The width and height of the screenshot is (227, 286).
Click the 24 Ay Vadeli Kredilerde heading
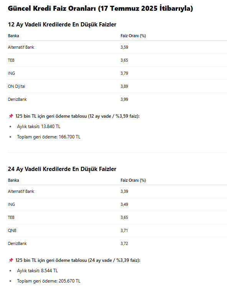pyautogui.click(x=62, y=169)
